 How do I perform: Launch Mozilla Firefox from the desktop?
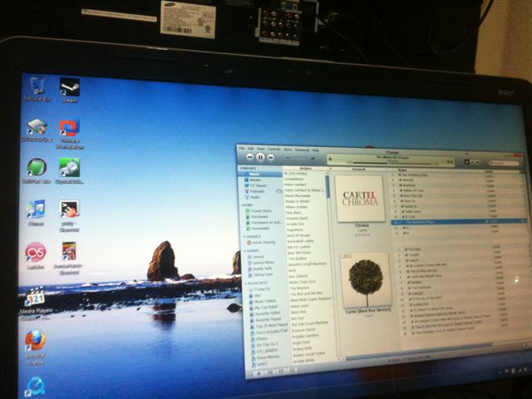tap(35, 347)
